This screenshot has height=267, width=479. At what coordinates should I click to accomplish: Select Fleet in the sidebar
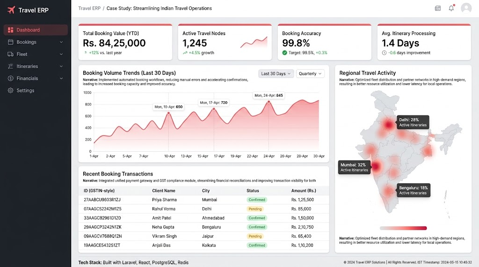(36, 54)
